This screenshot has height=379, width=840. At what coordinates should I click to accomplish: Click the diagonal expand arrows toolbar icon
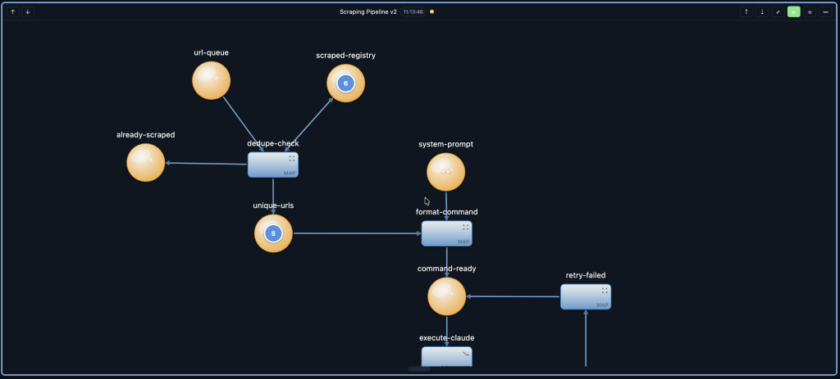(x=778, y=11)
